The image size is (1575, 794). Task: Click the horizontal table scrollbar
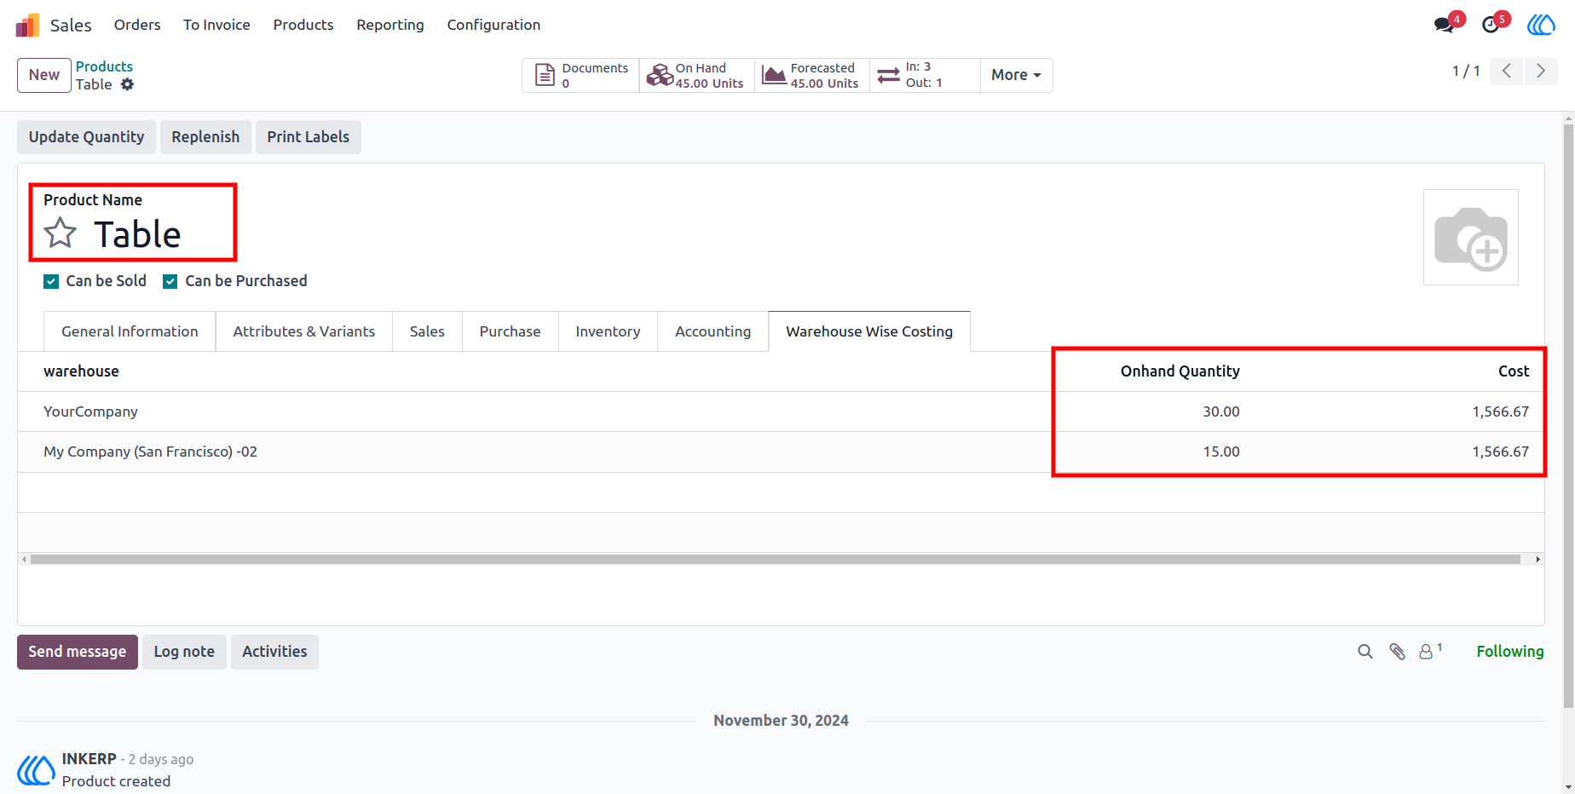[x=776, y=560]
